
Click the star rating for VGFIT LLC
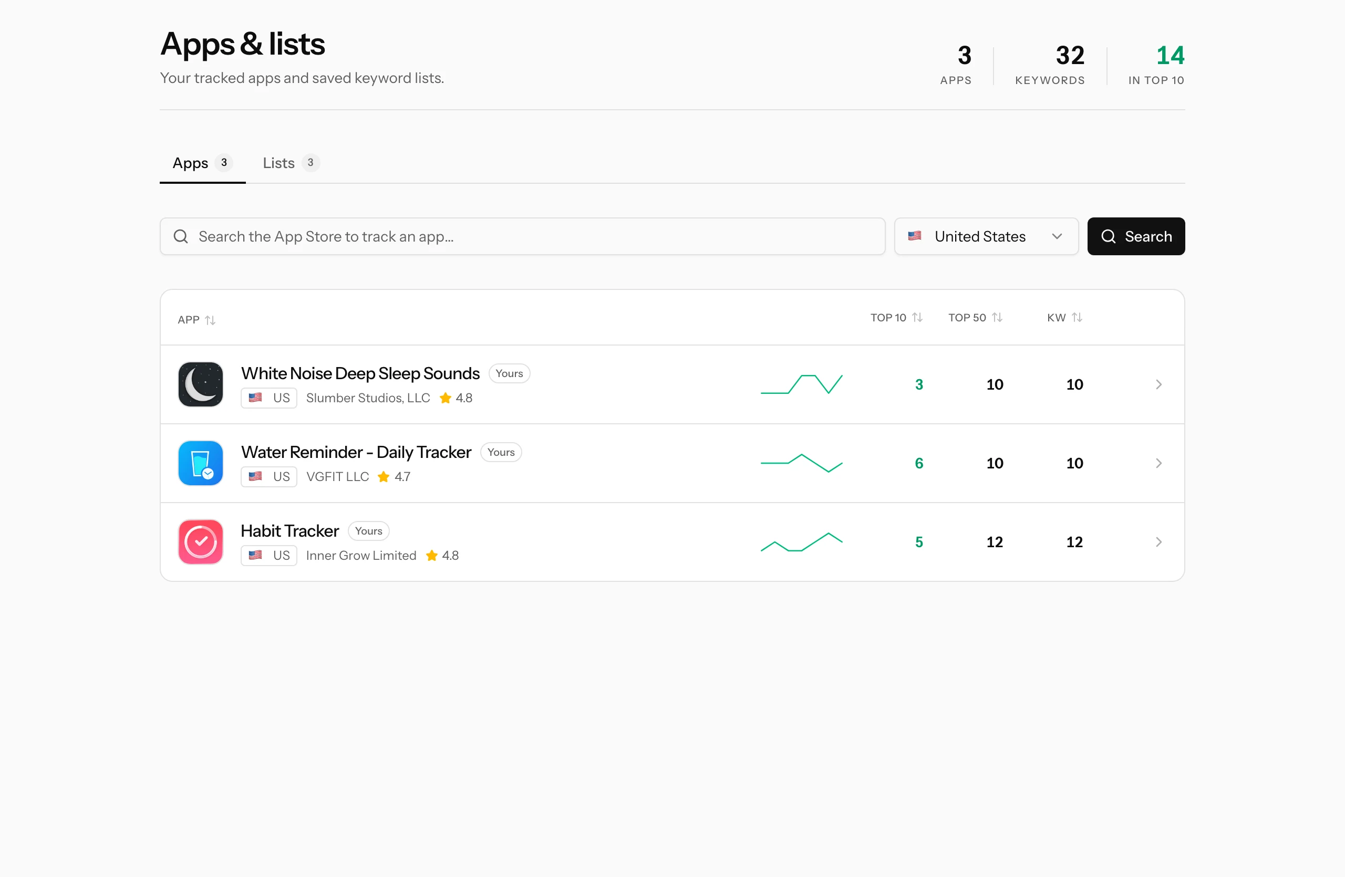(394, 477)
